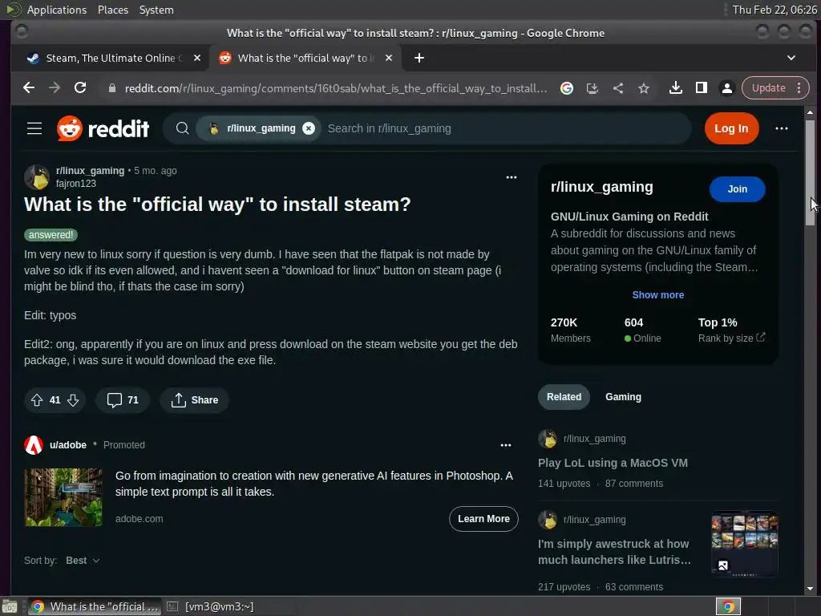Screen dimensions: 821x616
Task: Close the Steam browser tab
Action: [x=197, y=58]
